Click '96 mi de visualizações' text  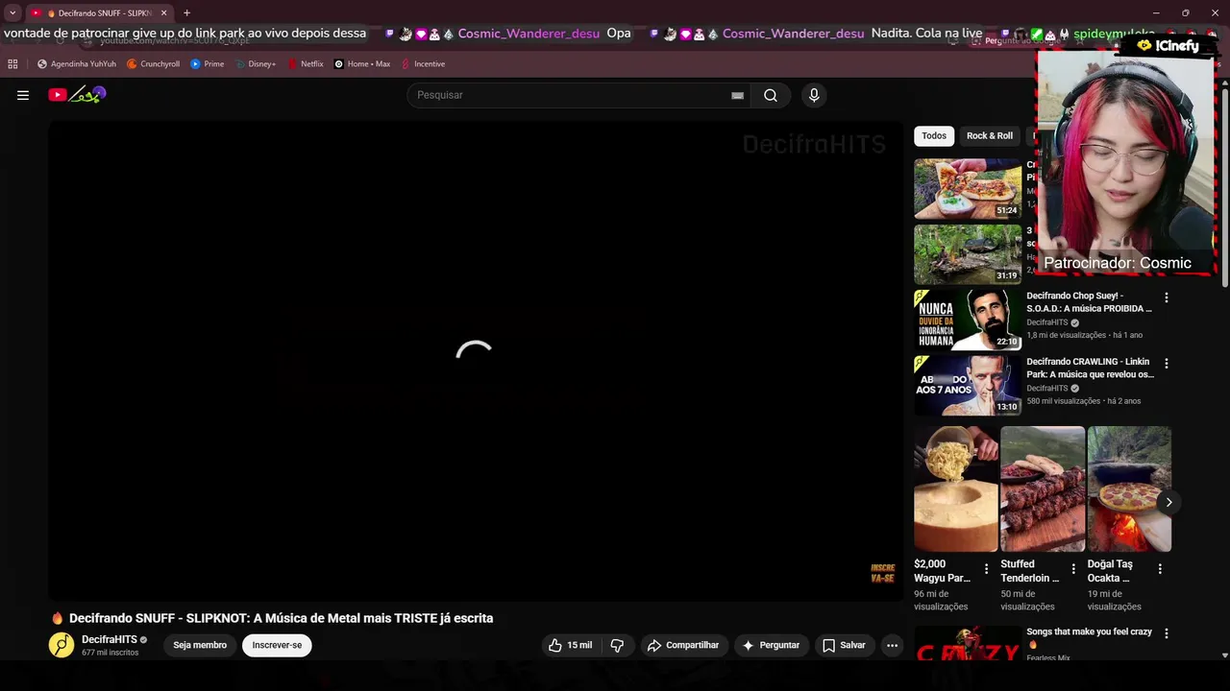941,600
